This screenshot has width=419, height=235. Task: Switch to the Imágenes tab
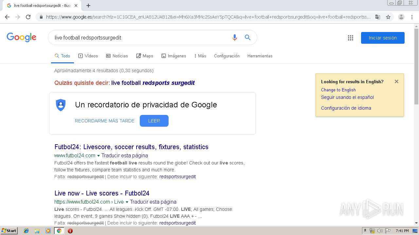pyautogui.click(x=174, y=56)
